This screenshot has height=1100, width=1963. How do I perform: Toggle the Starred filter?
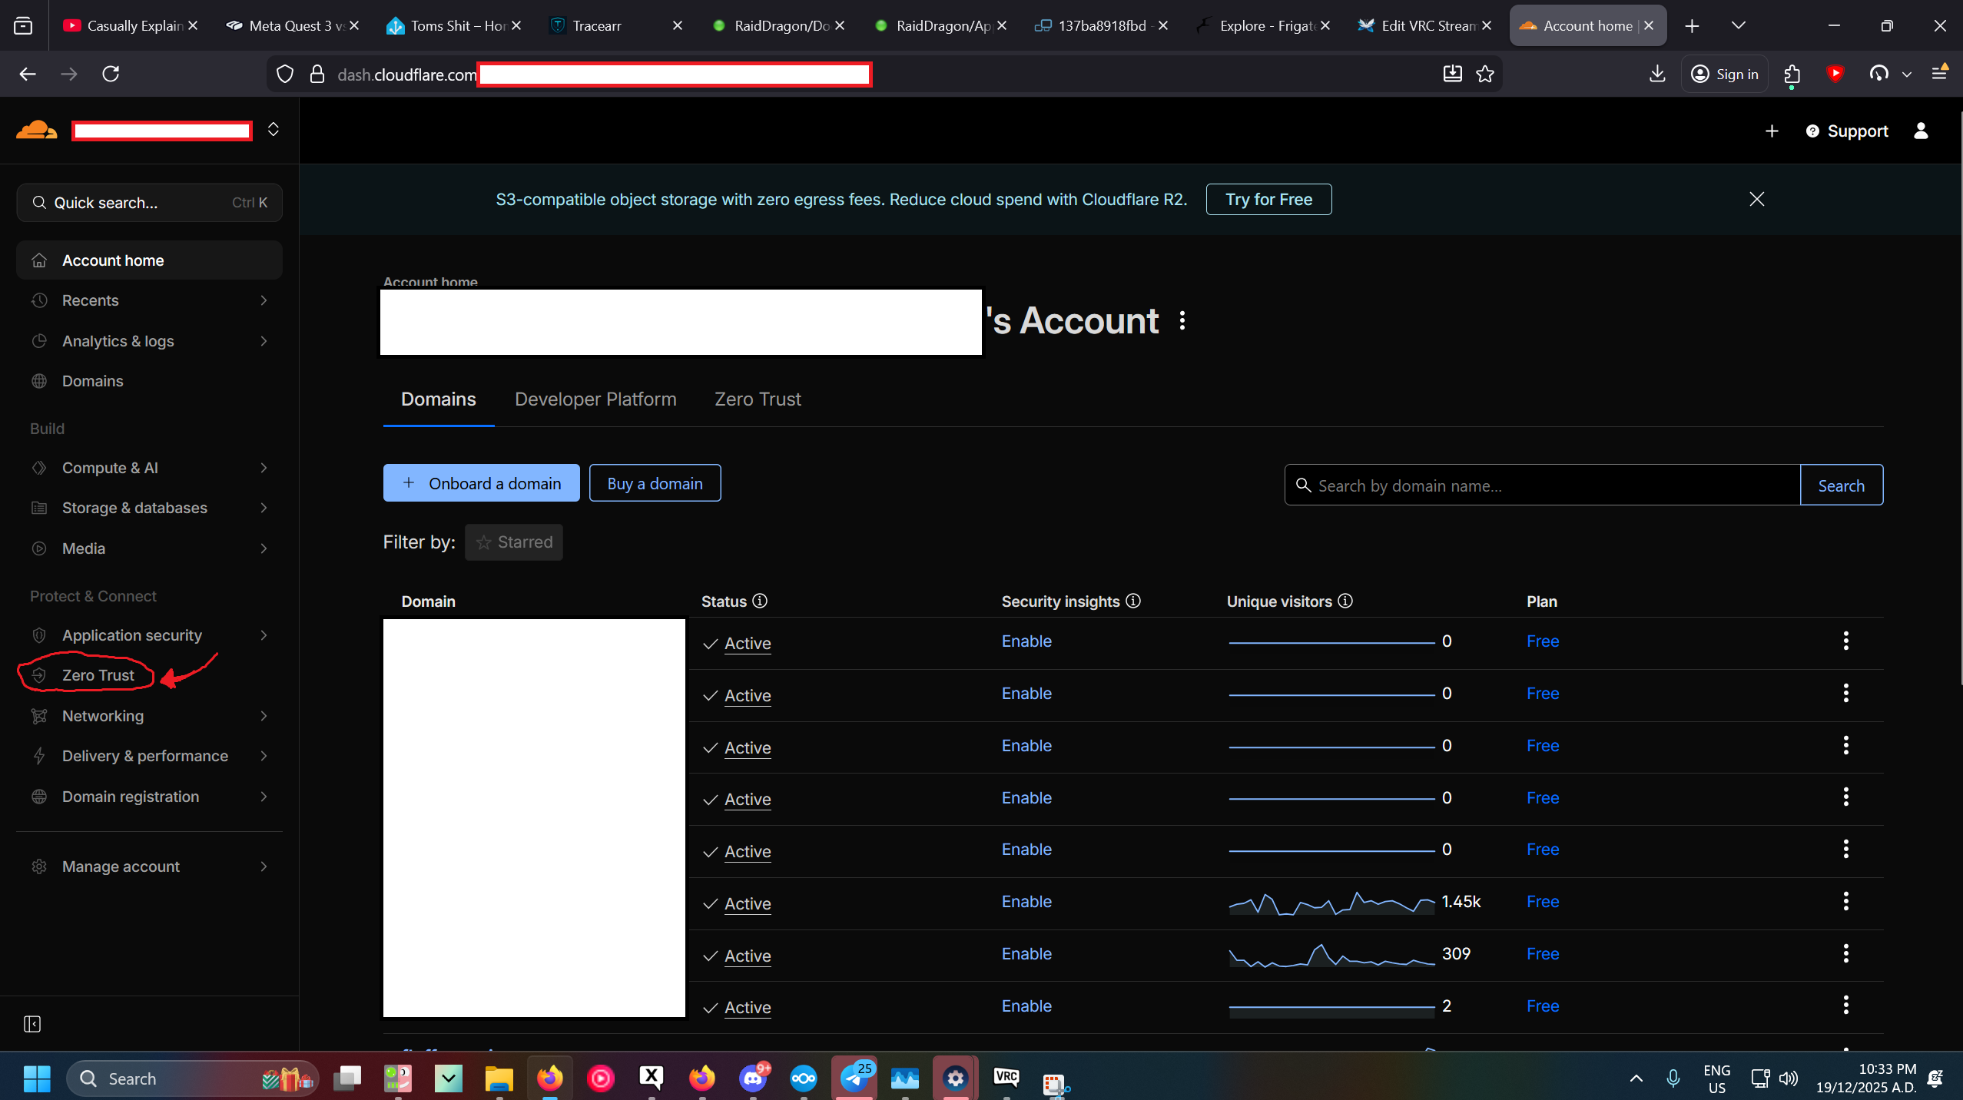tap(513, 542)
